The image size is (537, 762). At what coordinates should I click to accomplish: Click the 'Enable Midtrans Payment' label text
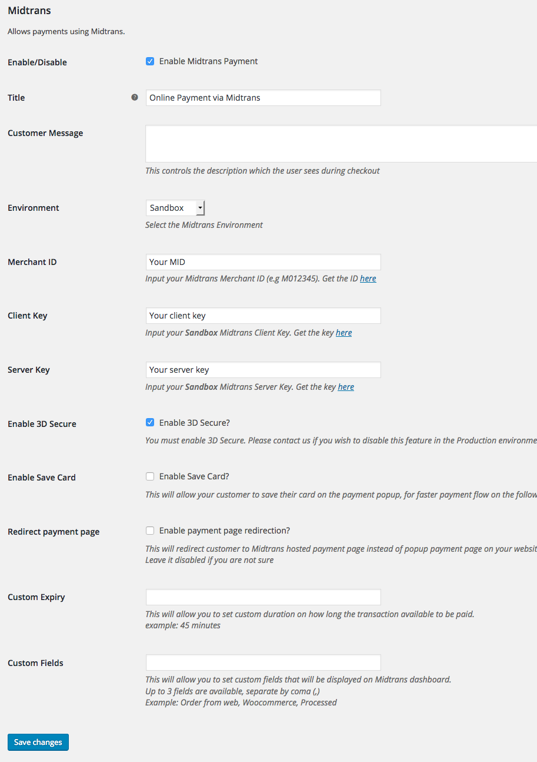(208, 61)
